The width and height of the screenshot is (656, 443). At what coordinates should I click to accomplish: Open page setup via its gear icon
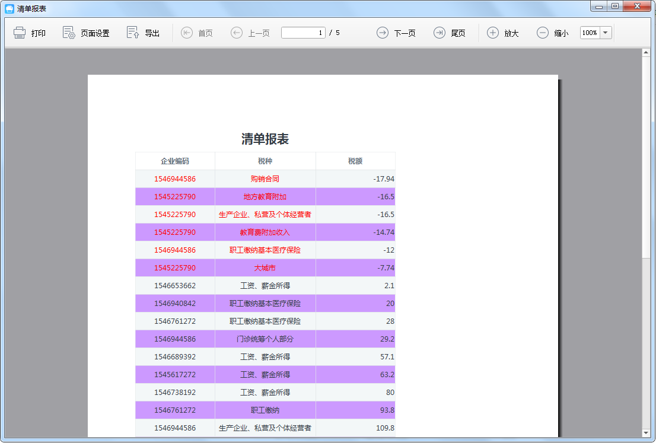(69, 33)
